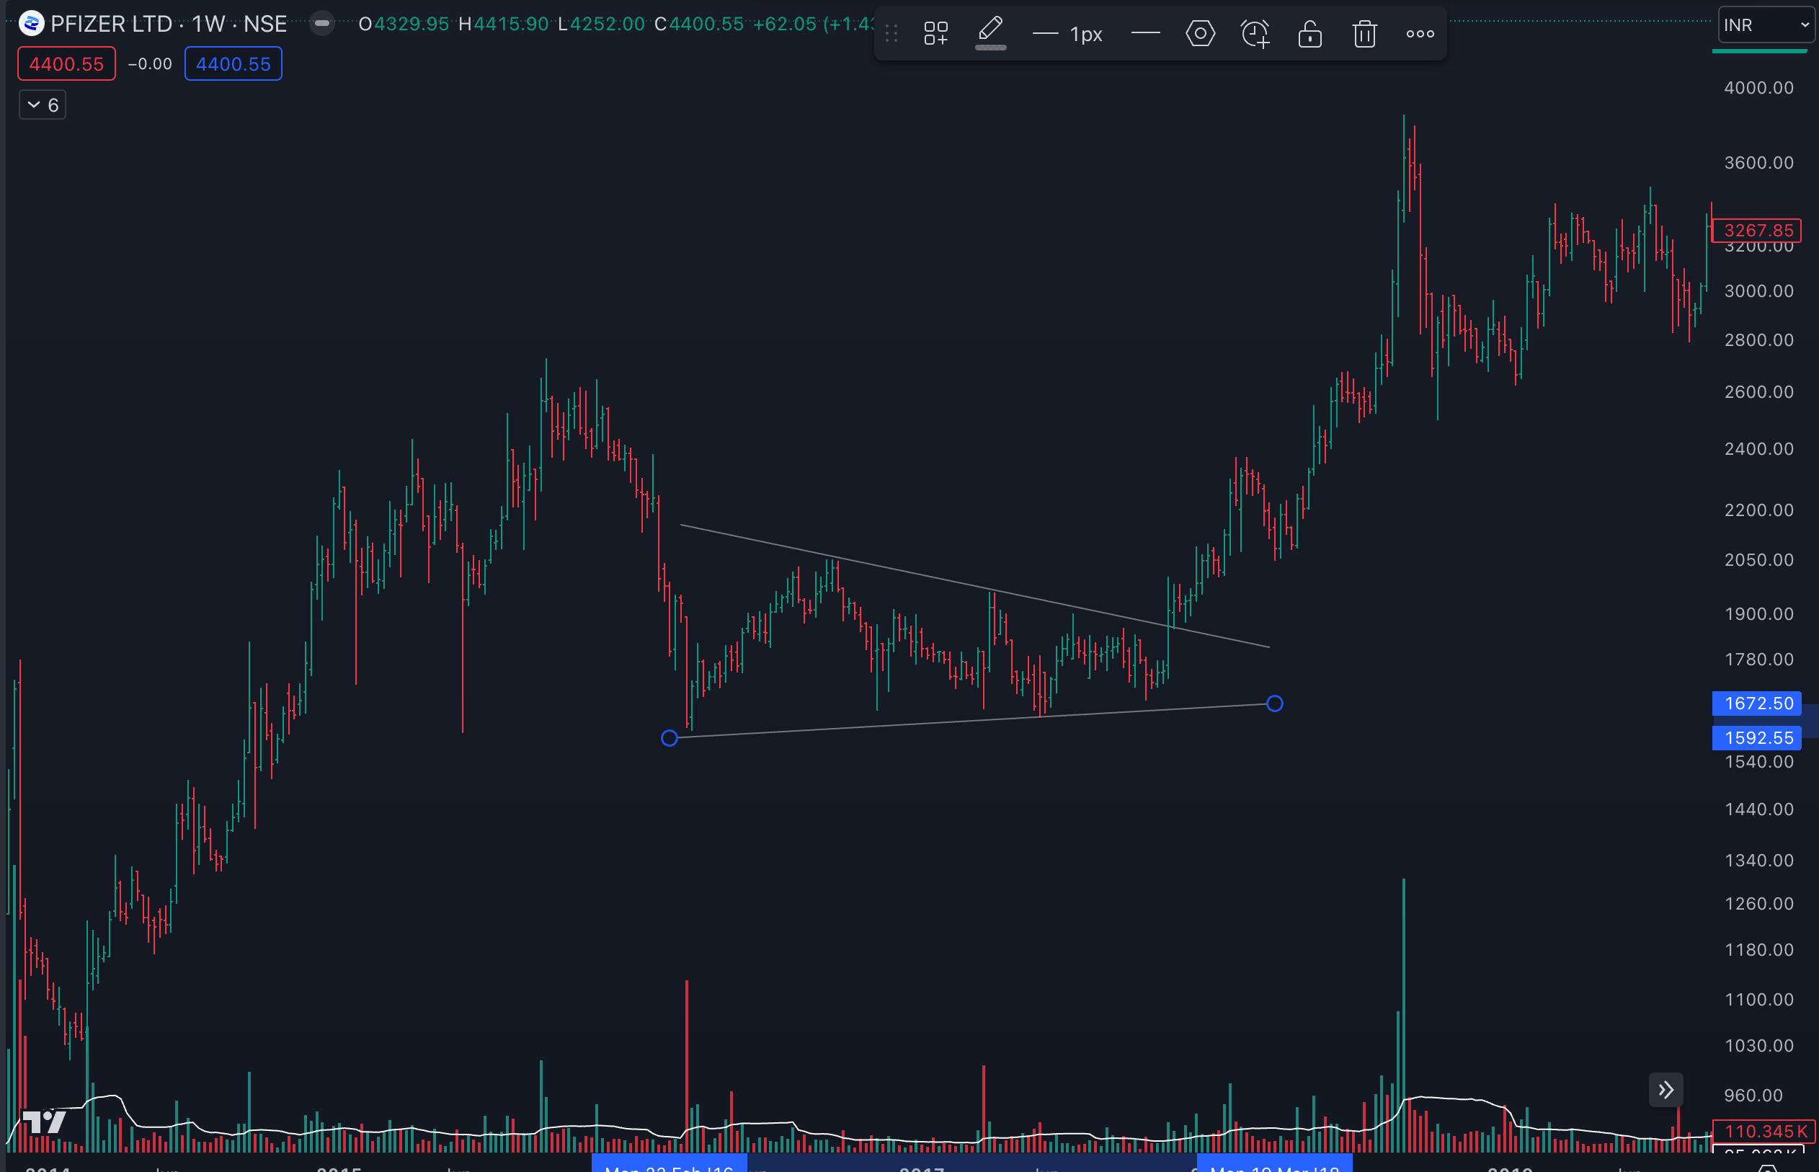Select the trendline left endpoint handle

pyautogui.click(x=669, y=738)
